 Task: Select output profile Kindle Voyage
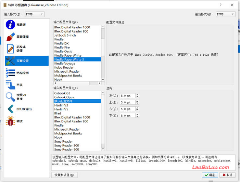point(77,63)
